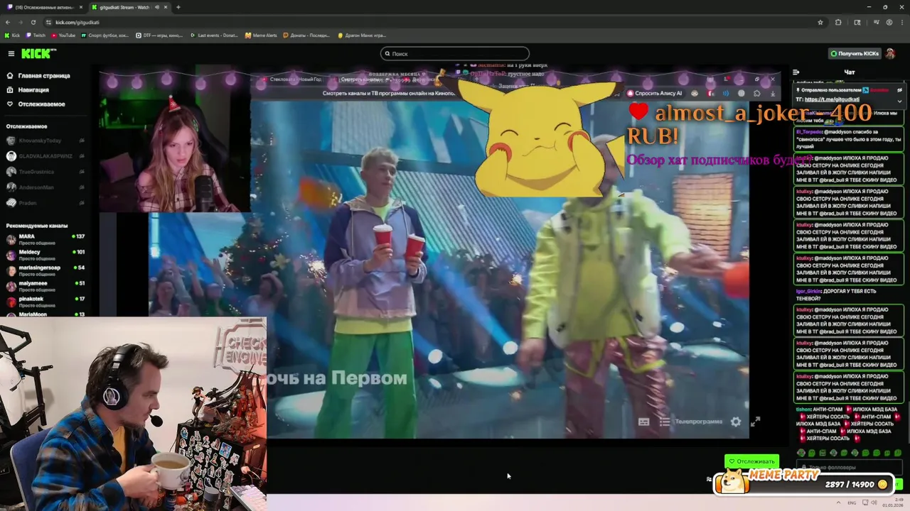
Task: Open the taskbar clock and date
Action: pos(893,502)
